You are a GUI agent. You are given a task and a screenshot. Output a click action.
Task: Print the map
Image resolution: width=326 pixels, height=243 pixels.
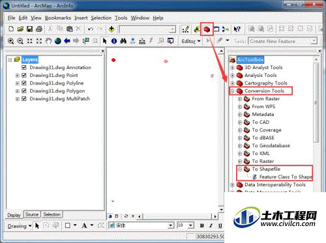click(x=39, y=29)
